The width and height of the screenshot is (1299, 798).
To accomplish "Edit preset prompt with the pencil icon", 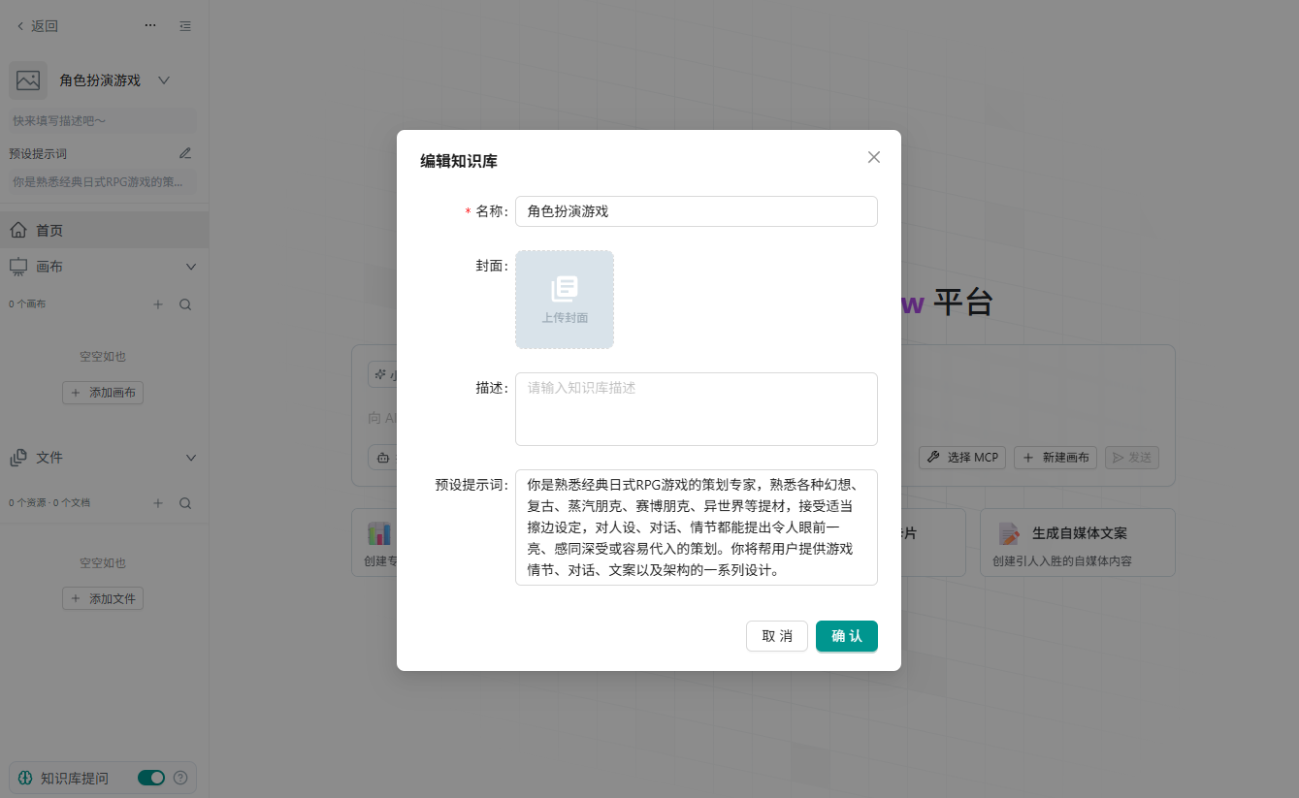I will [x=185, y=153].
